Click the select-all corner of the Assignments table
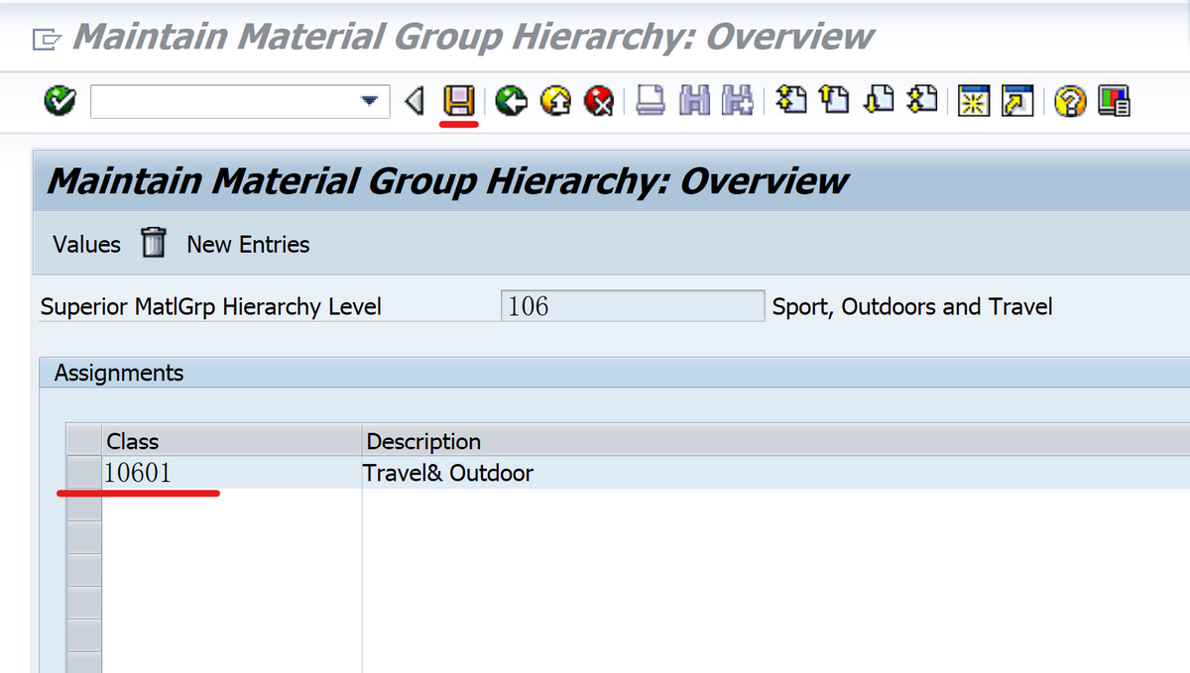This screenshot has height=673, width=1190. pos(83,441)
